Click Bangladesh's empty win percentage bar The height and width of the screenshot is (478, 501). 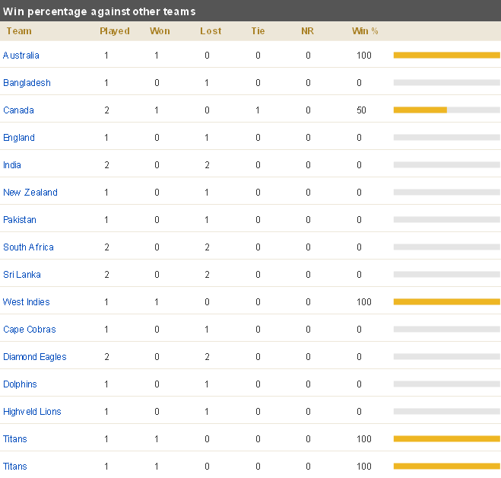point(447,83)
